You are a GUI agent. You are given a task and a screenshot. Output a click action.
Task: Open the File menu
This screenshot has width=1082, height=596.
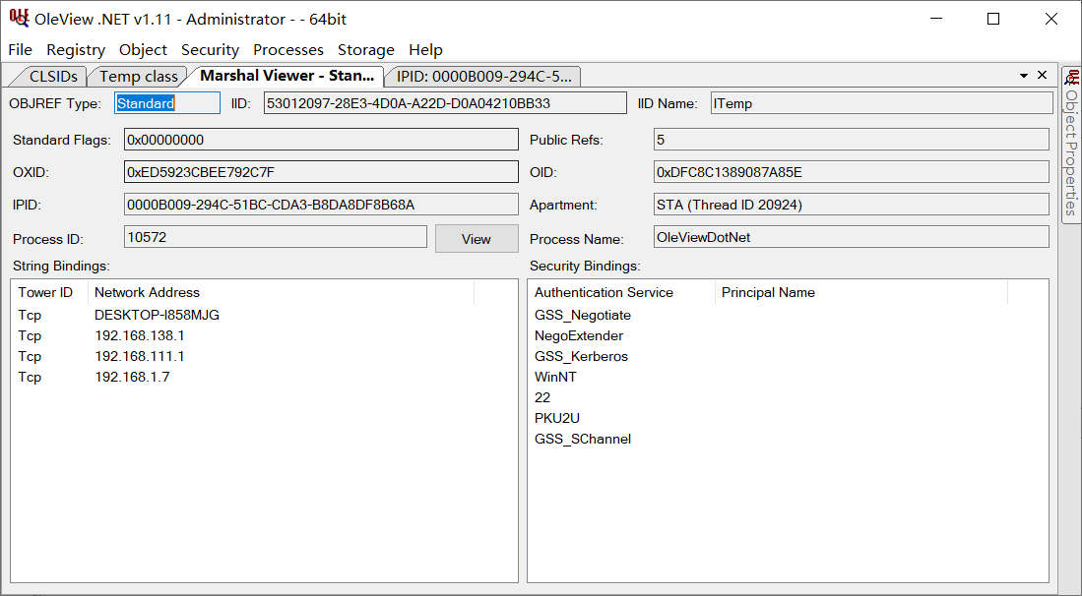pos(20,49)
